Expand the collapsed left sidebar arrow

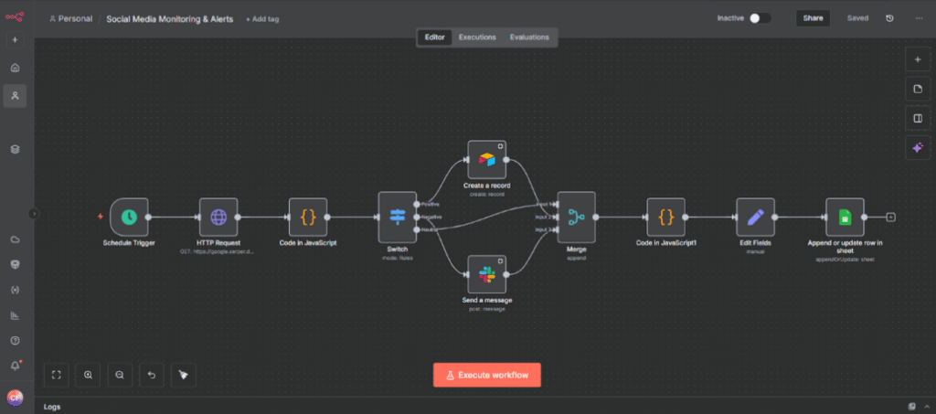tap(34, 213)
